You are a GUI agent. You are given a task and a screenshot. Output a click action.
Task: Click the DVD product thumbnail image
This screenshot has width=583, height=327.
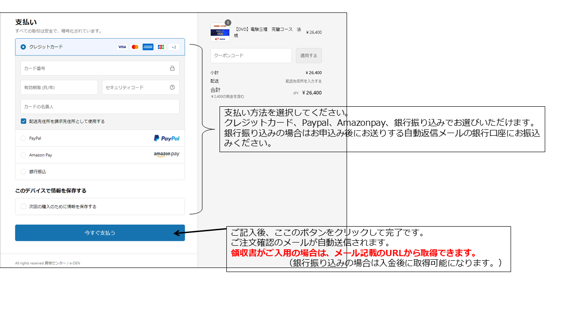tap(220, 33)
